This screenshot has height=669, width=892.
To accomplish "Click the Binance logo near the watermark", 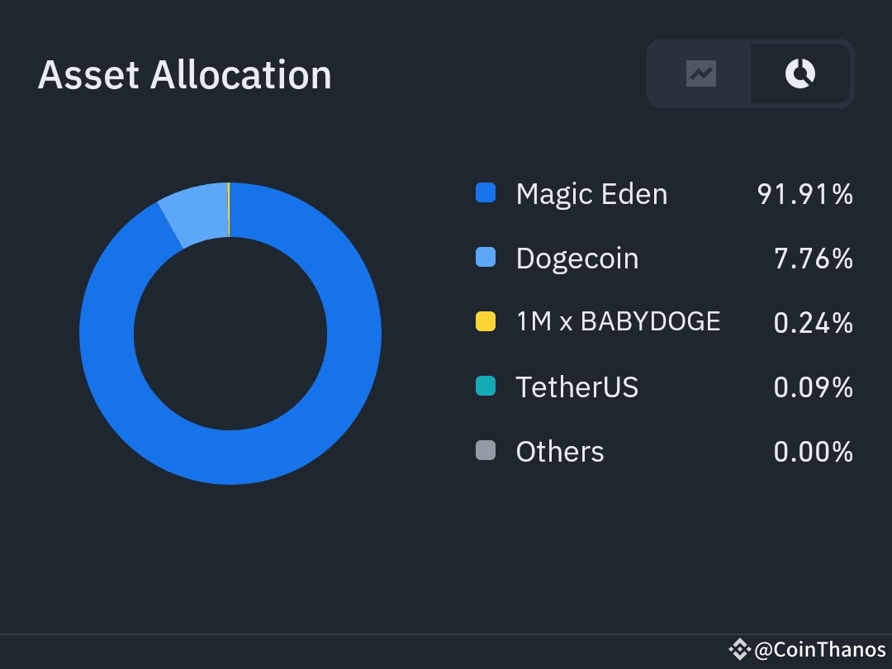I will pos(738,648).
